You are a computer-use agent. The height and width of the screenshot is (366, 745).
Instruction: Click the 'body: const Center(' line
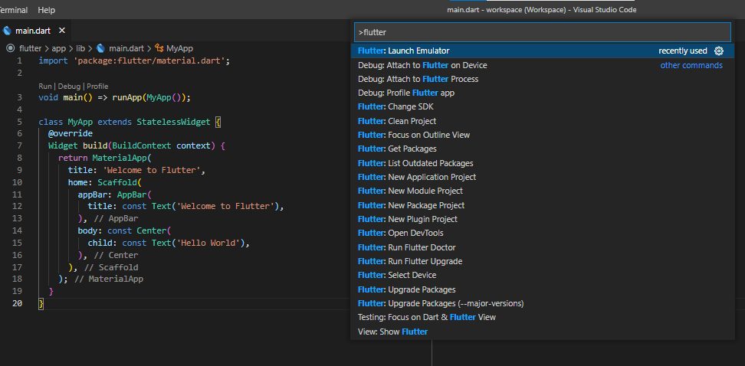[124, 230]
